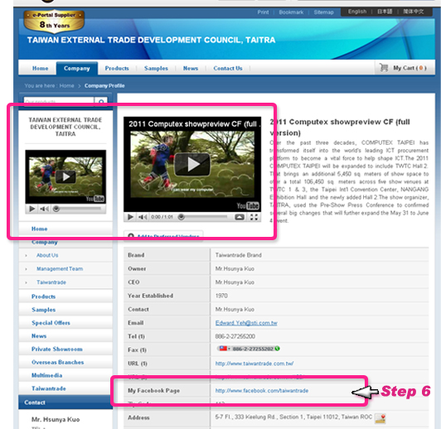Open Overseas Branches in sidebar

(x=58, y=363)
